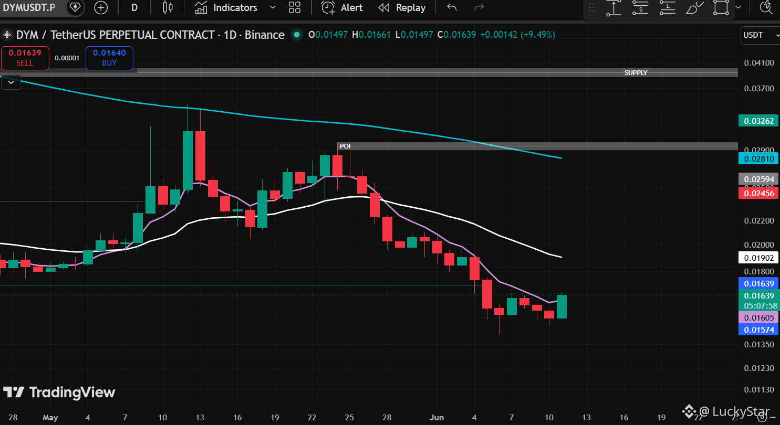Click the 0.04100 price scale value
This screenshot has height=425, width=780.
(759, 63)
